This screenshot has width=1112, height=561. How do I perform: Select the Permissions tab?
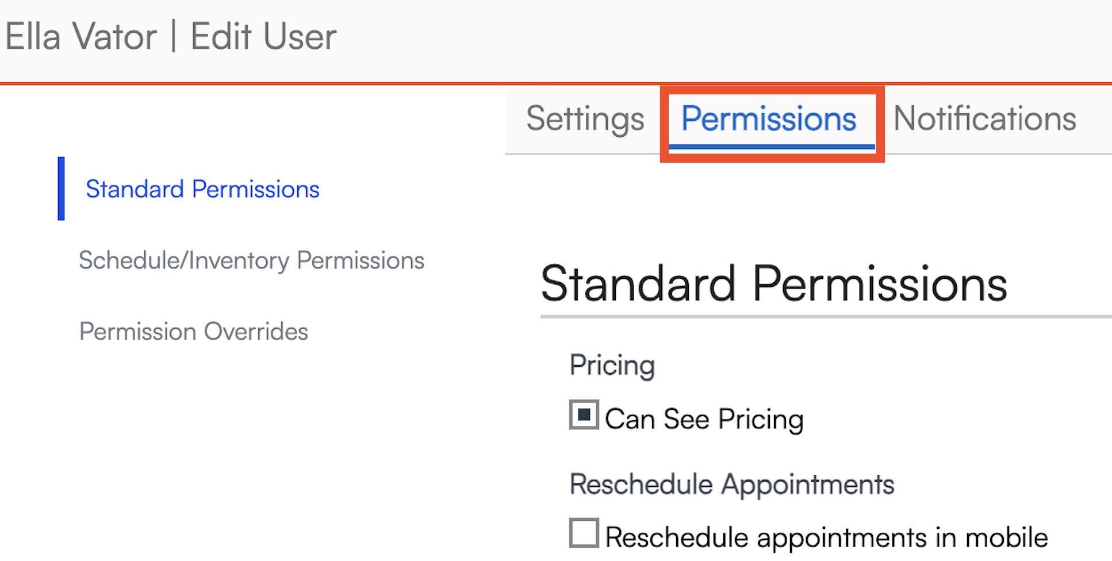(769, 119)
